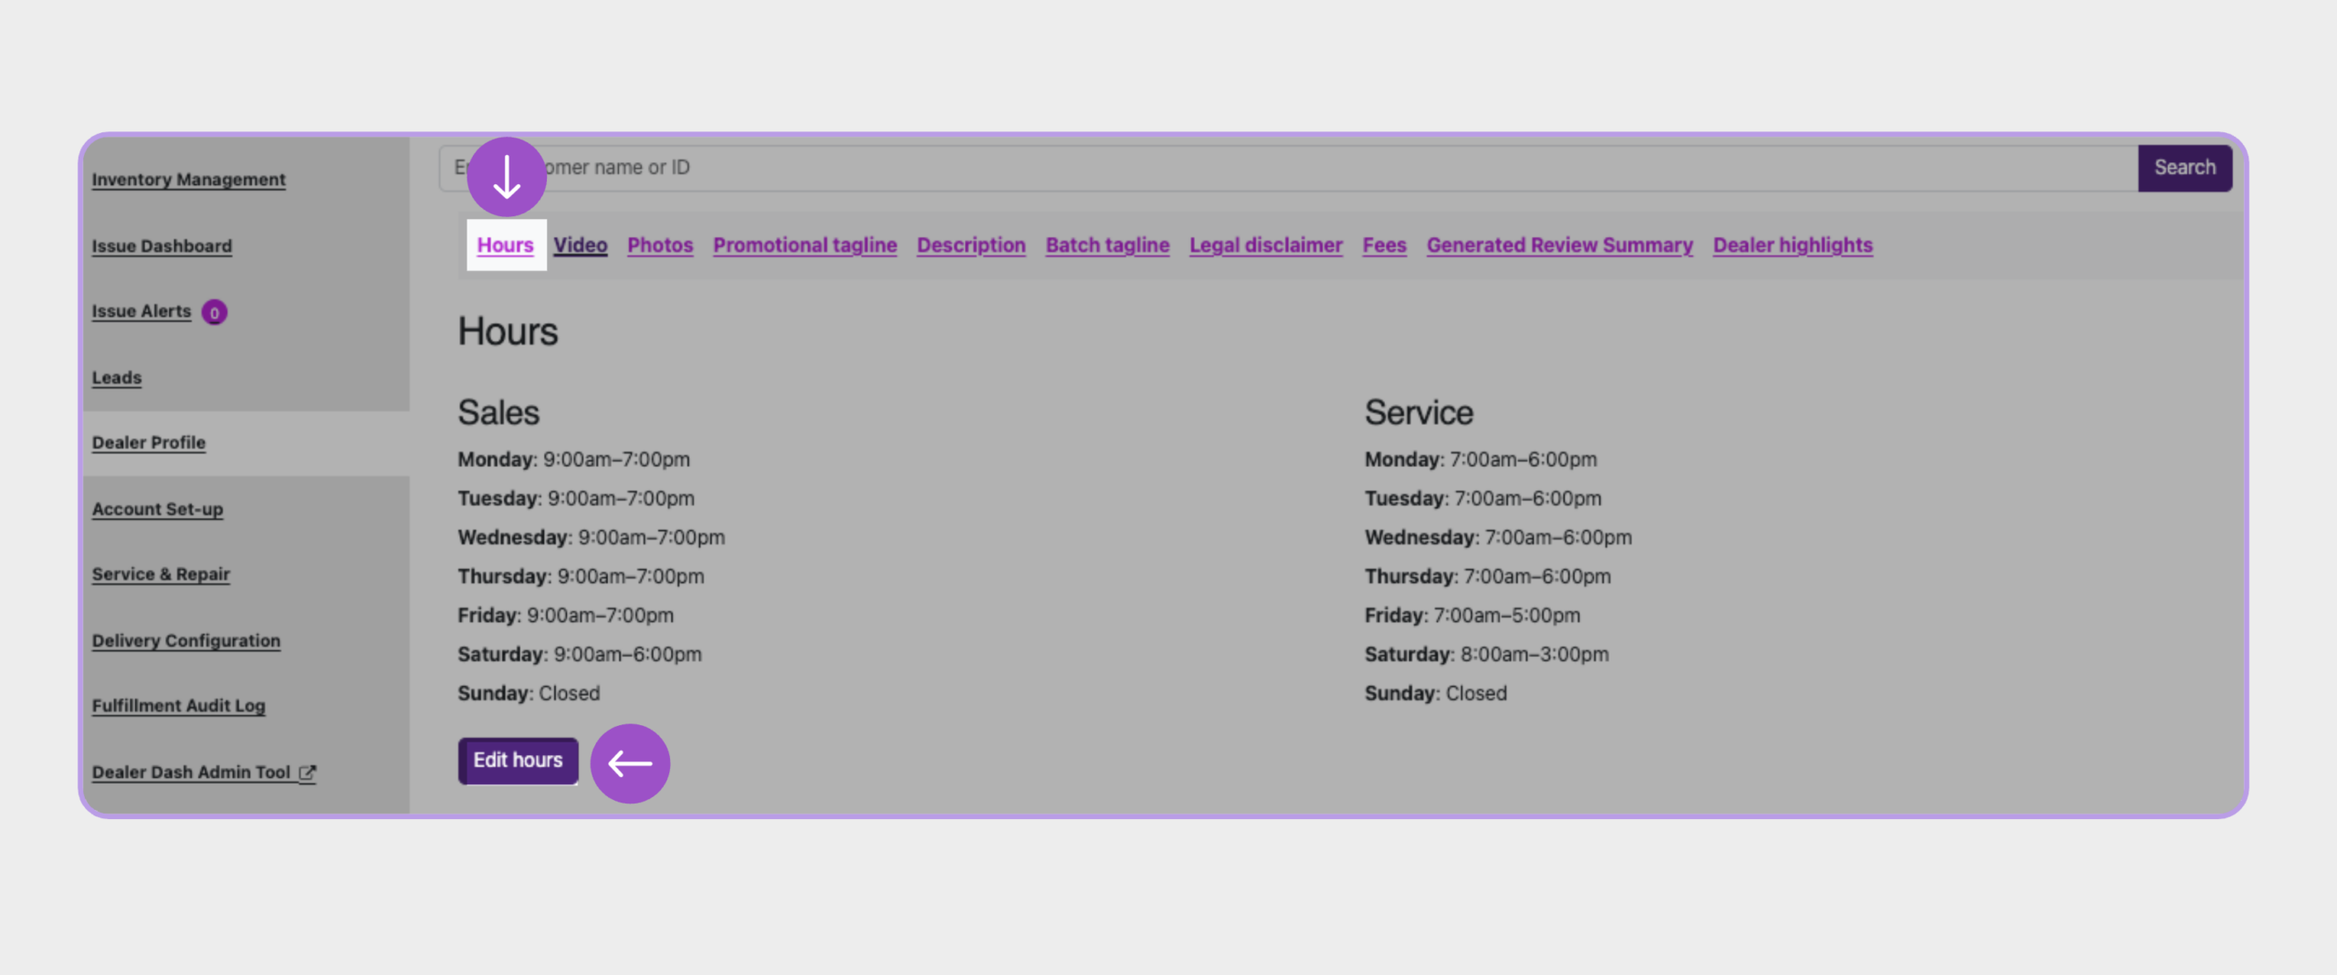This screenshot has width=2337, height=975.
Task: Open the Description tab
Action: point(971,245)
